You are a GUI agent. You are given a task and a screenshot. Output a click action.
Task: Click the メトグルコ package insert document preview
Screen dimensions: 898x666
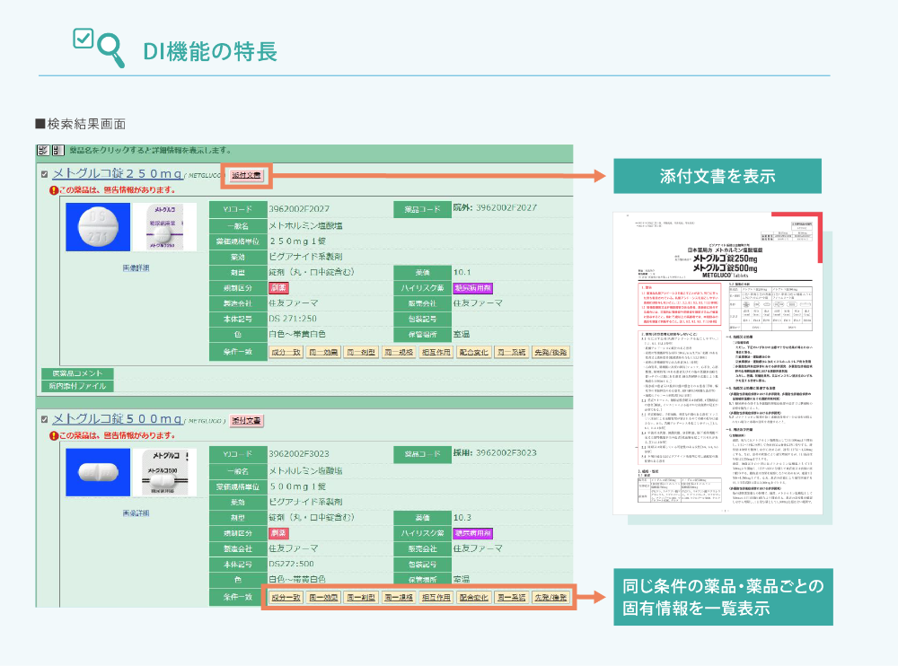point(718,364)
